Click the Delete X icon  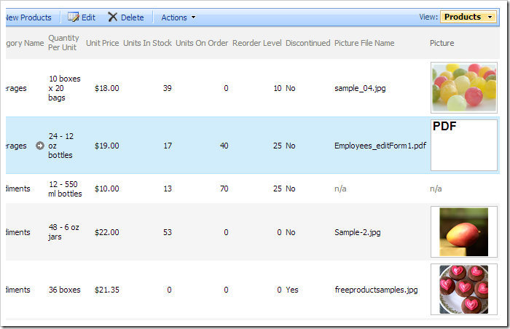(x=112, y=17)
